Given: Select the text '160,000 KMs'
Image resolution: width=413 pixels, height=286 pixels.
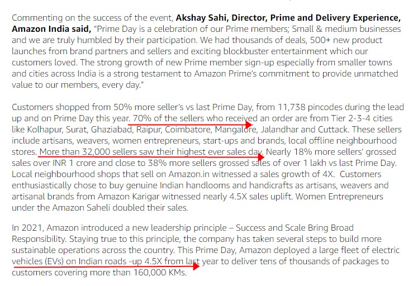Looking at the screenshot, I should point(159,272).
